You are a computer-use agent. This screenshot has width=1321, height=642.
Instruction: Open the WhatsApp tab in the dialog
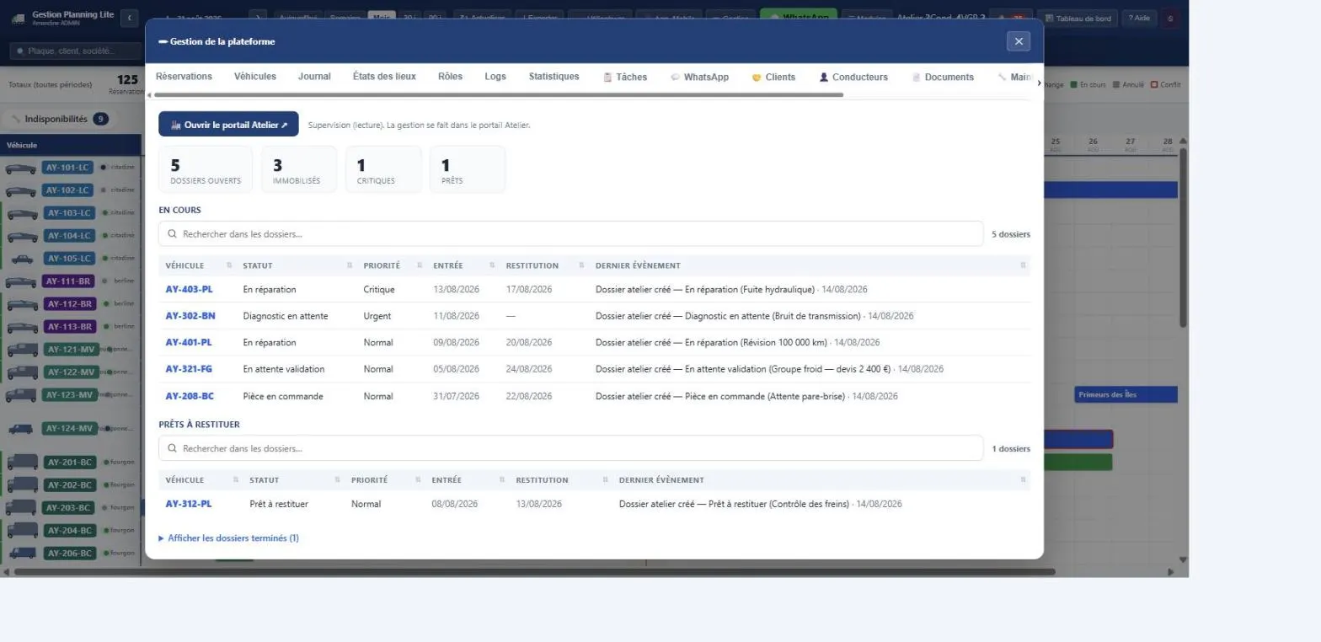pos(699,77)
